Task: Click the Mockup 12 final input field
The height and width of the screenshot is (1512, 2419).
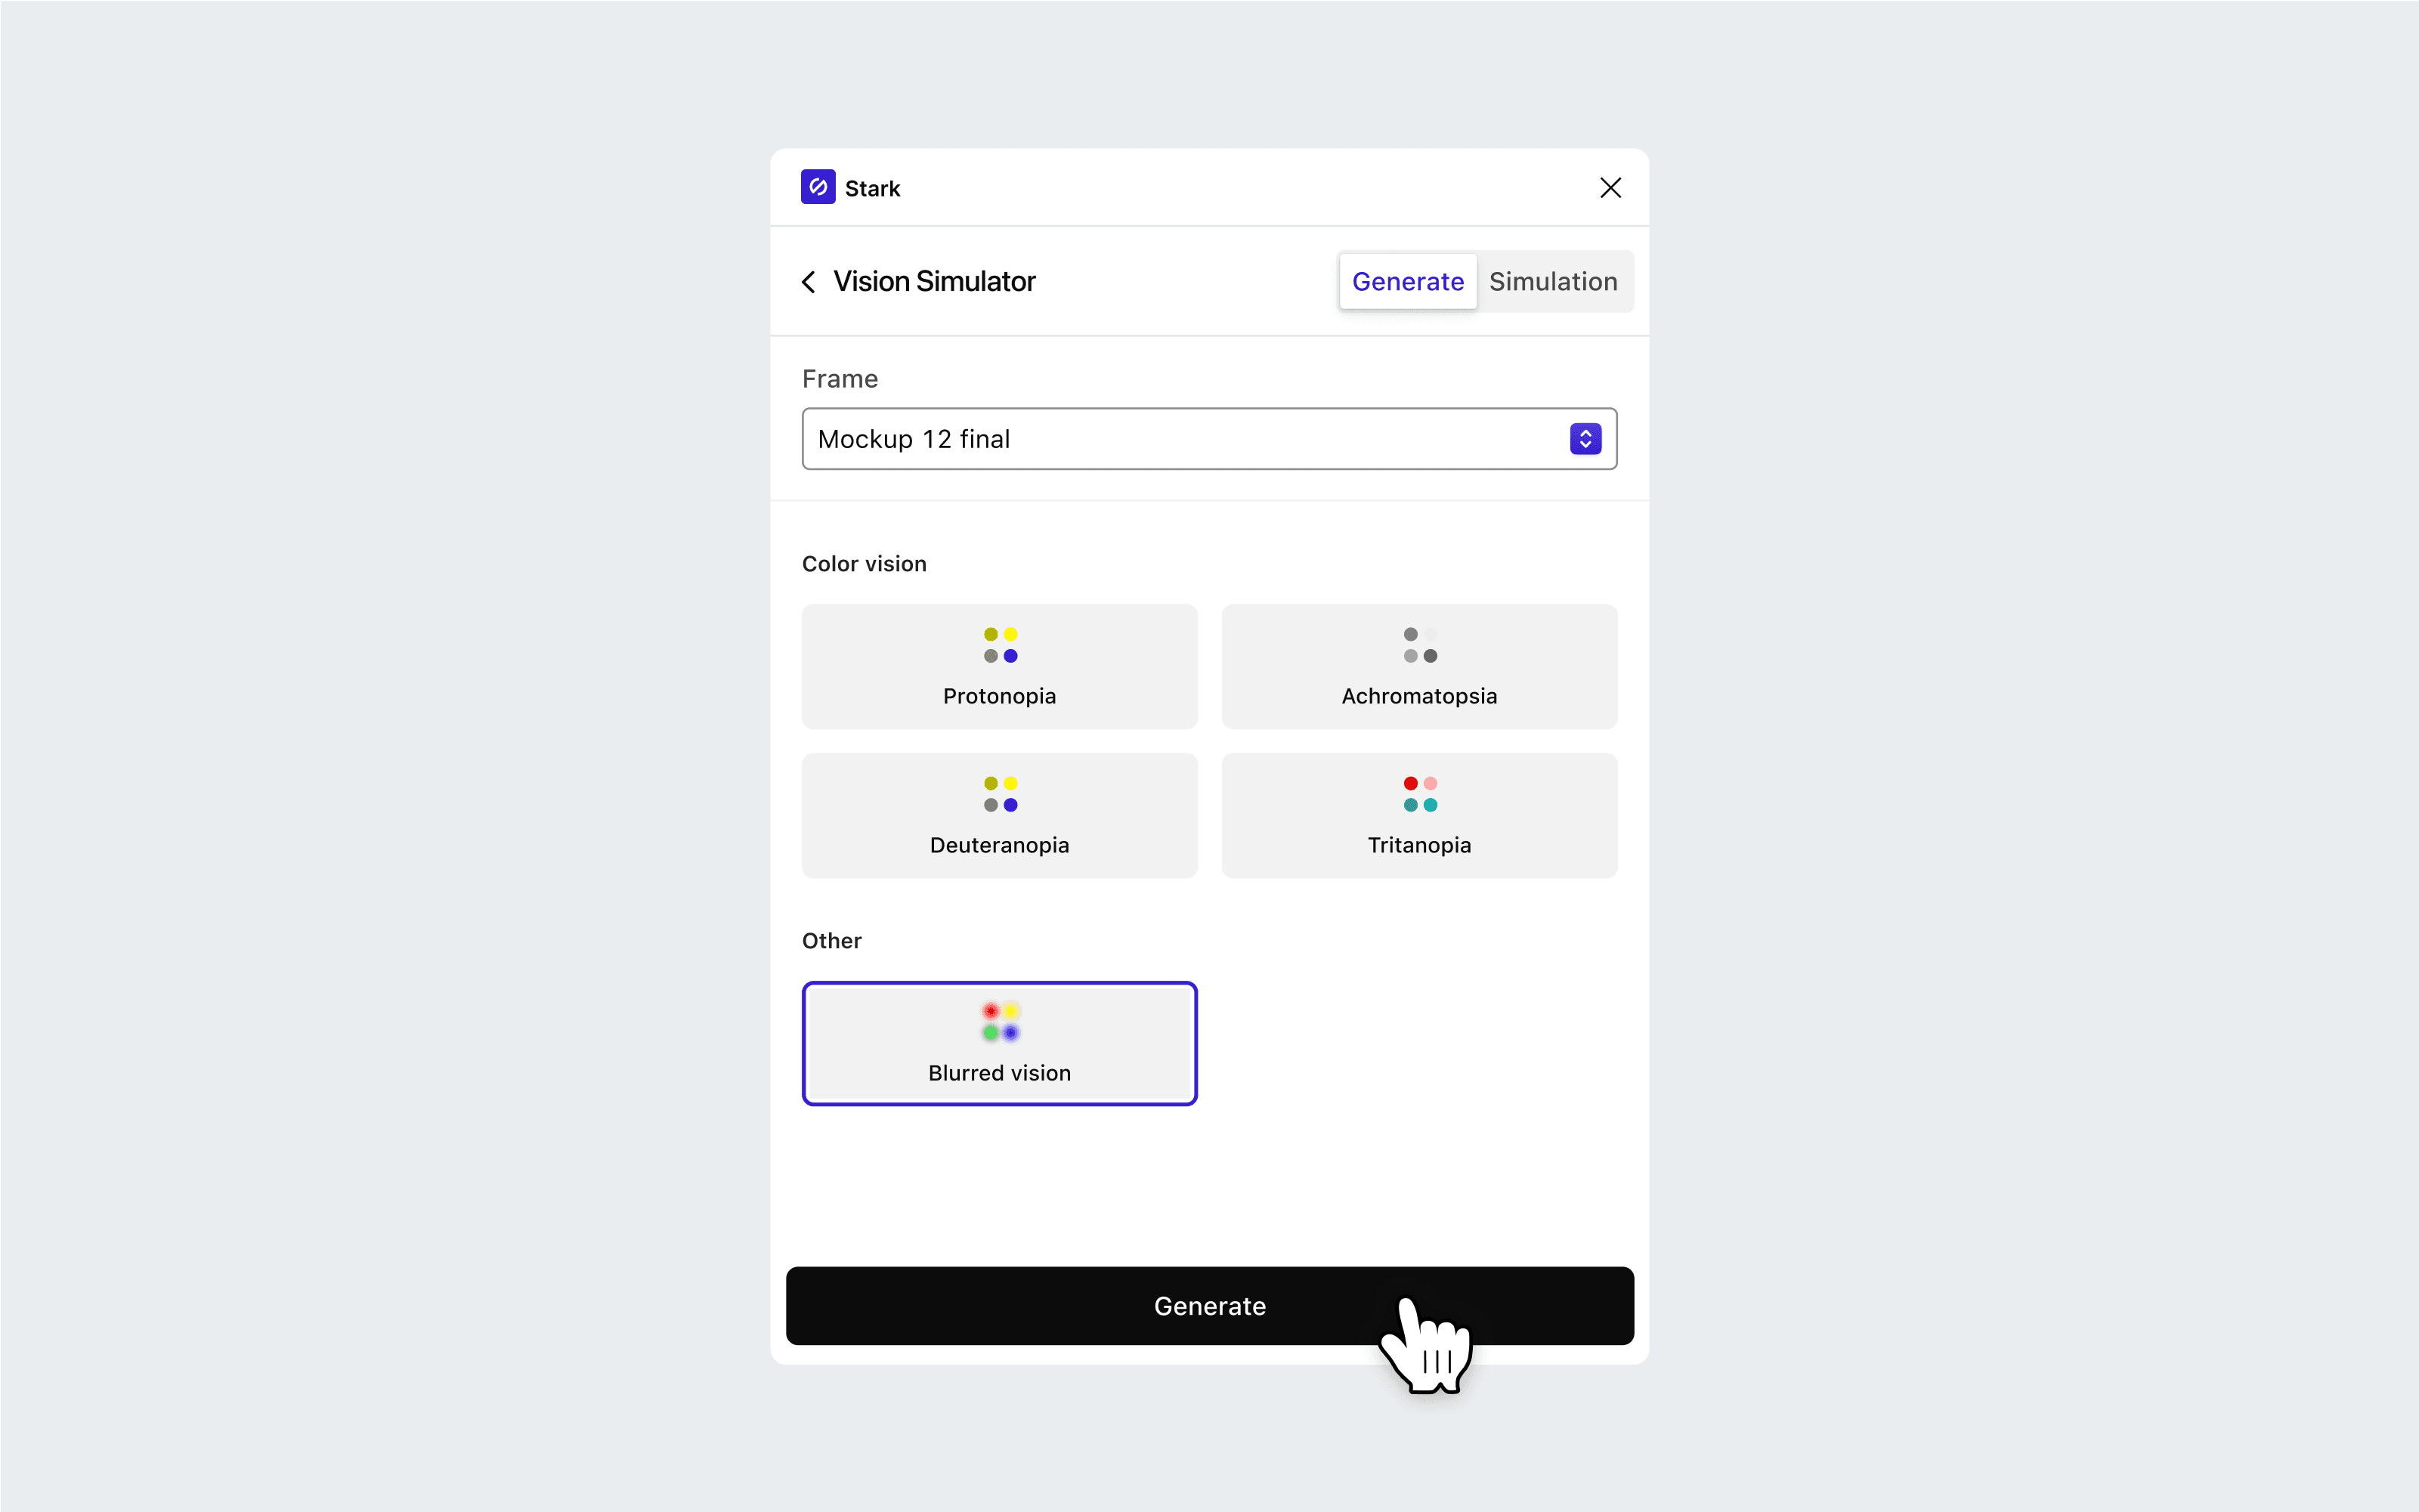Action: [x=1208, y=439]
